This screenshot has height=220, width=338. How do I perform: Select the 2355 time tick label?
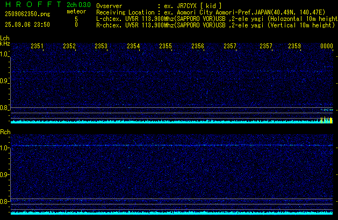[x=166, y=46]
